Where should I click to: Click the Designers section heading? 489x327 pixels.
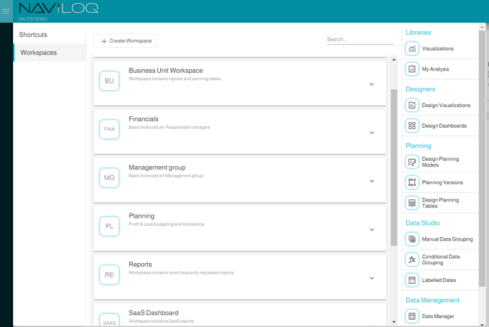pos(420,89)
